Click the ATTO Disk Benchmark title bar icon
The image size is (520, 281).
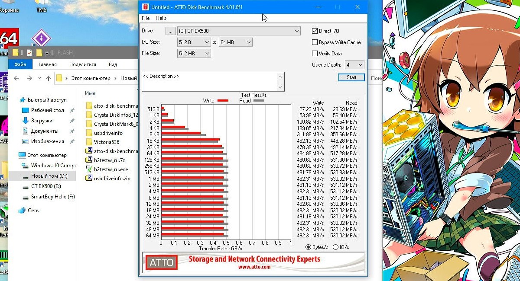[x=145, y=7]
